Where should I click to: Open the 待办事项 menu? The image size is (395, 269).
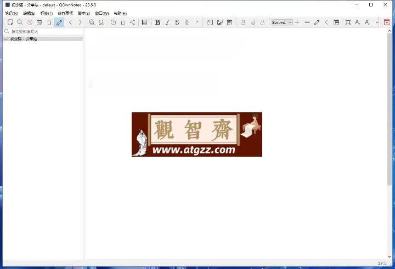coord(65,13)
